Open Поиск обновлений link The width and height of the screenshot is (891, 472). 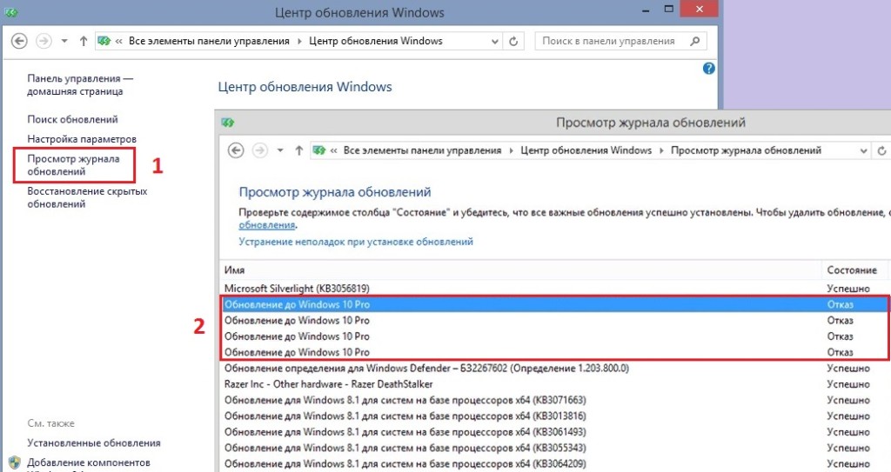pos(73,119)
